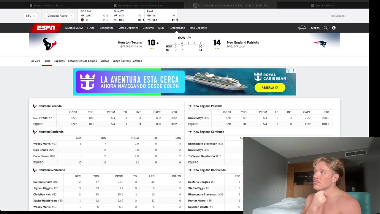The image size is (380, 214).
Task: Select the Ficha tab
Action: click(x=47, y=61)
